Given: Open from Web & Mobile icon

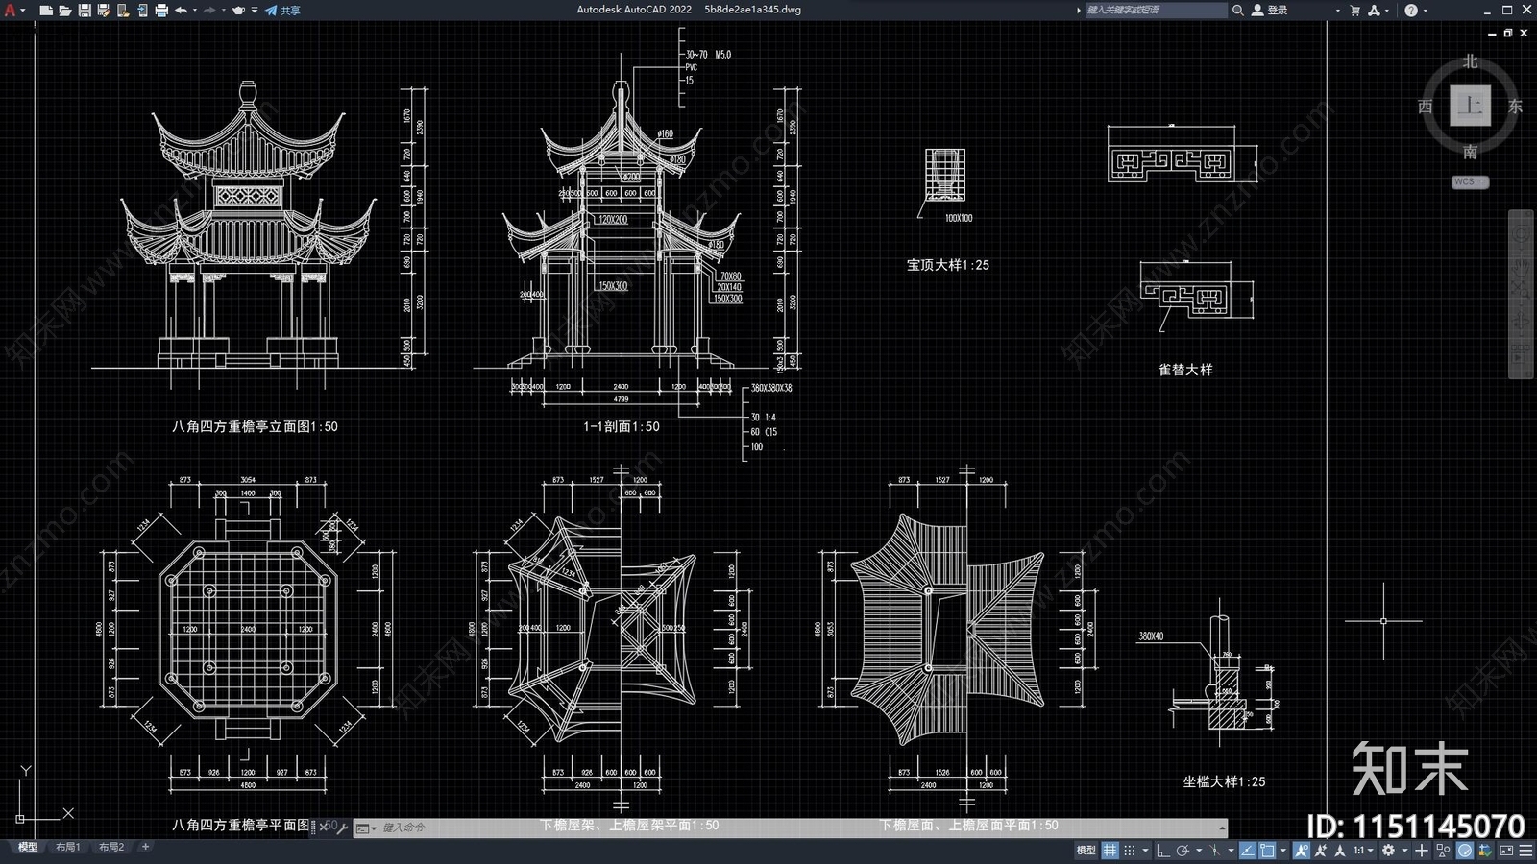Looking at the screenshot, I should [123, 11].
